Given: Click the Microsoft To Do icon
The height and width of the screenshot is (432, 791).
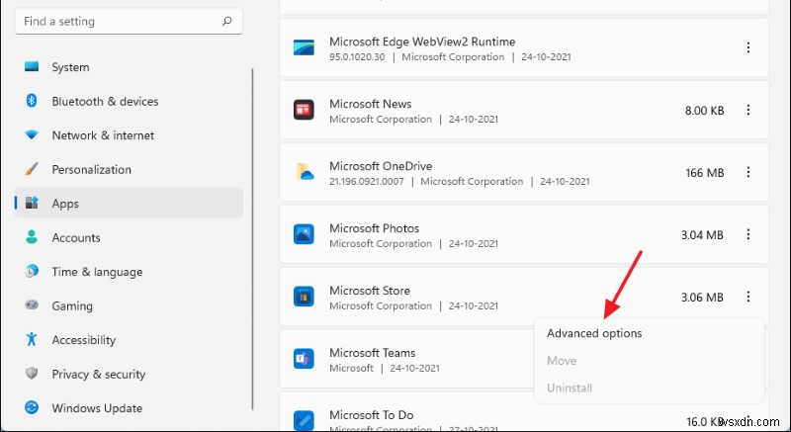Looking at the screenshot, I should 304,419.
